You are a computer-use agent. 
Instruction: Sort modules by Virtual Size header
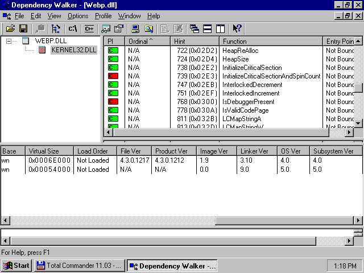pos(49,151)
